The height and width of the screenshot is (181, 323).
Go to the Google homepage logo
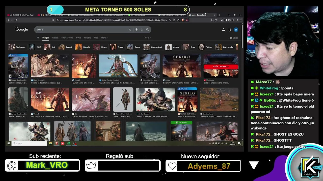(22, 29)
